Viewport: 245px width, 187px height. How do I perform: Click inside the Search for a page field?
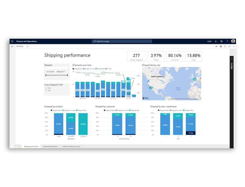tap(122, 41)
